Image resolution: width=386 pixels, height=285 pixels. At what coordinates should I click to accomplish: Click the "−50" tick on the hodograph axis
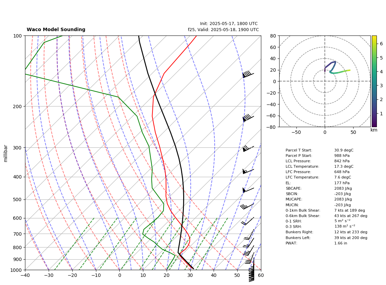pos(296,132)
